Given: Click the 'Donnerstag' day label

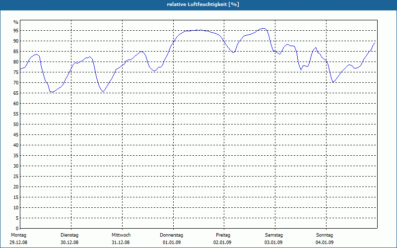Looking at the screenshot, I should tap(171, 235).
